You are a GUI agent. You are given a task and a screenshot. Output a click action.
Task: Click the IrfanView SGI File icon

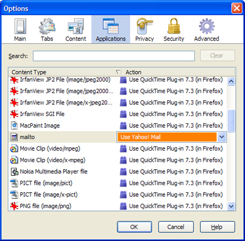pos(14,114)
